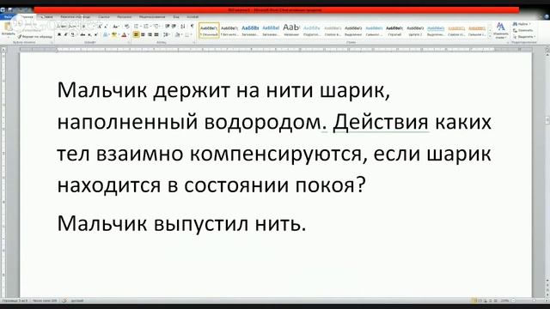
Task: Select the Heading 1 blue style
Action: pos(250,30)
